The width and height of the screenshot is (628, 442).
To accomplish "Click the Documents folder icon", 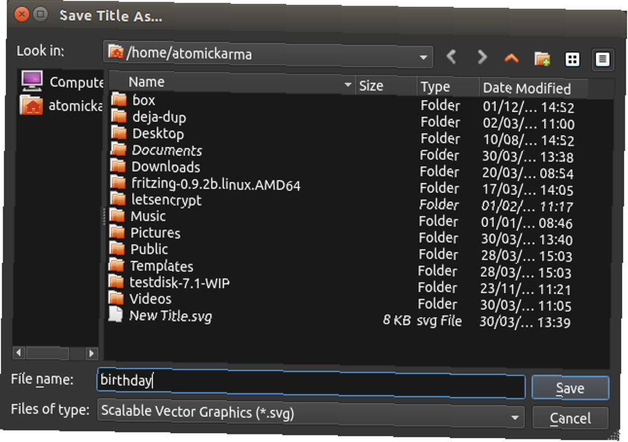I will pos(119,149).
